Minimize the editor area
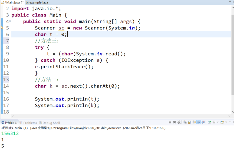This screenshot has width=234, height=164. [x=230, y=1]
